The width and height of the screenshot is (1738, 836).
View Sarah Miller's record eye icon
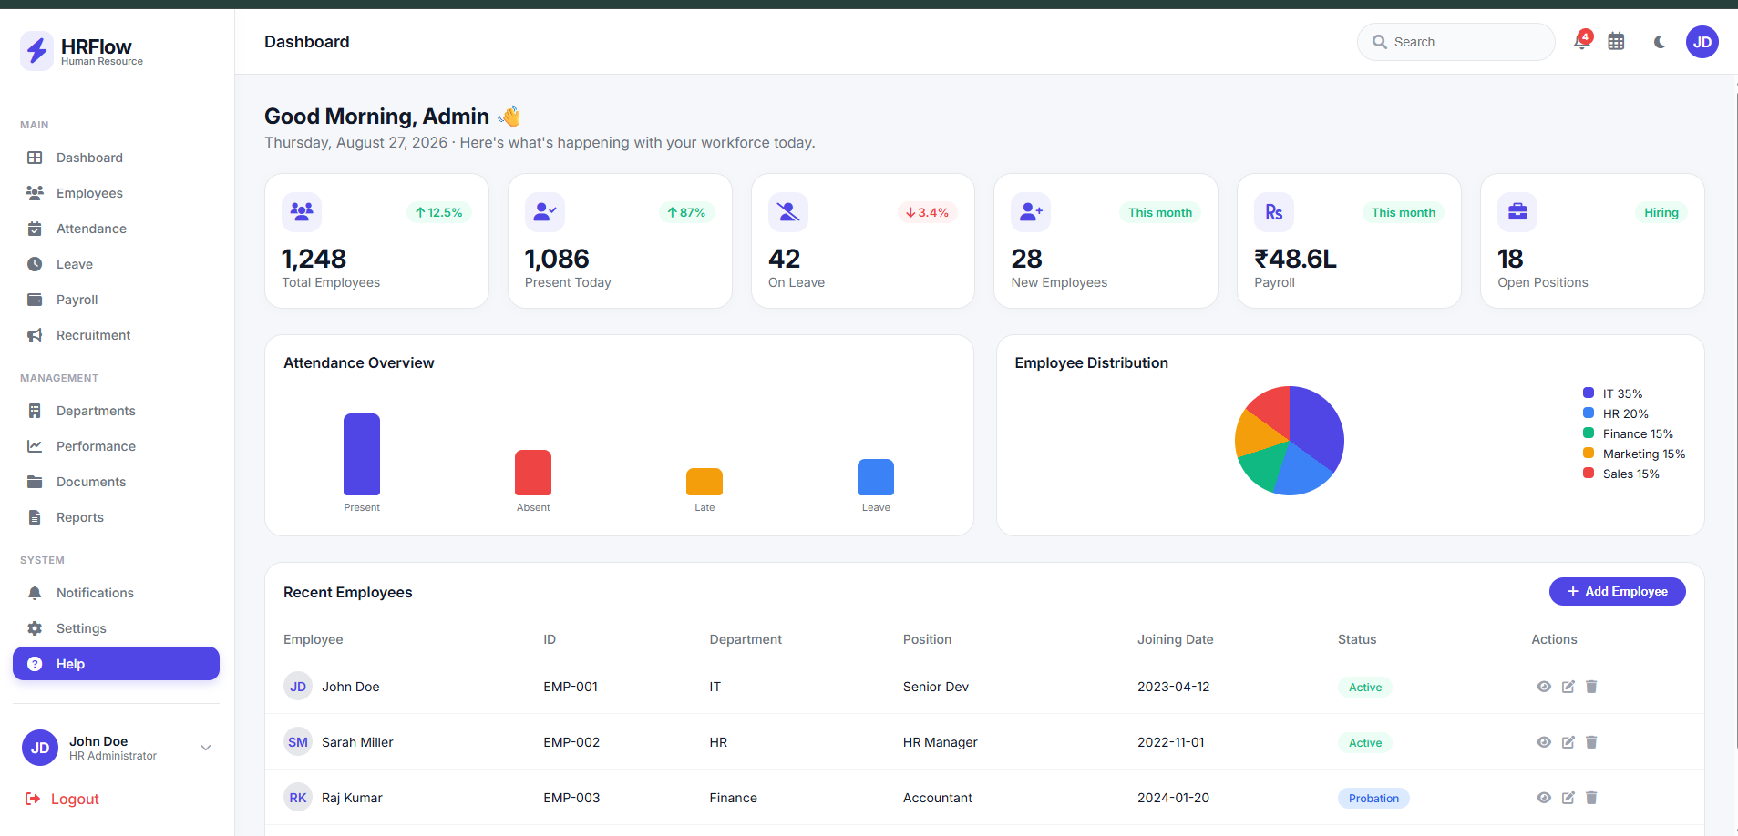[x=1544, y=742]
